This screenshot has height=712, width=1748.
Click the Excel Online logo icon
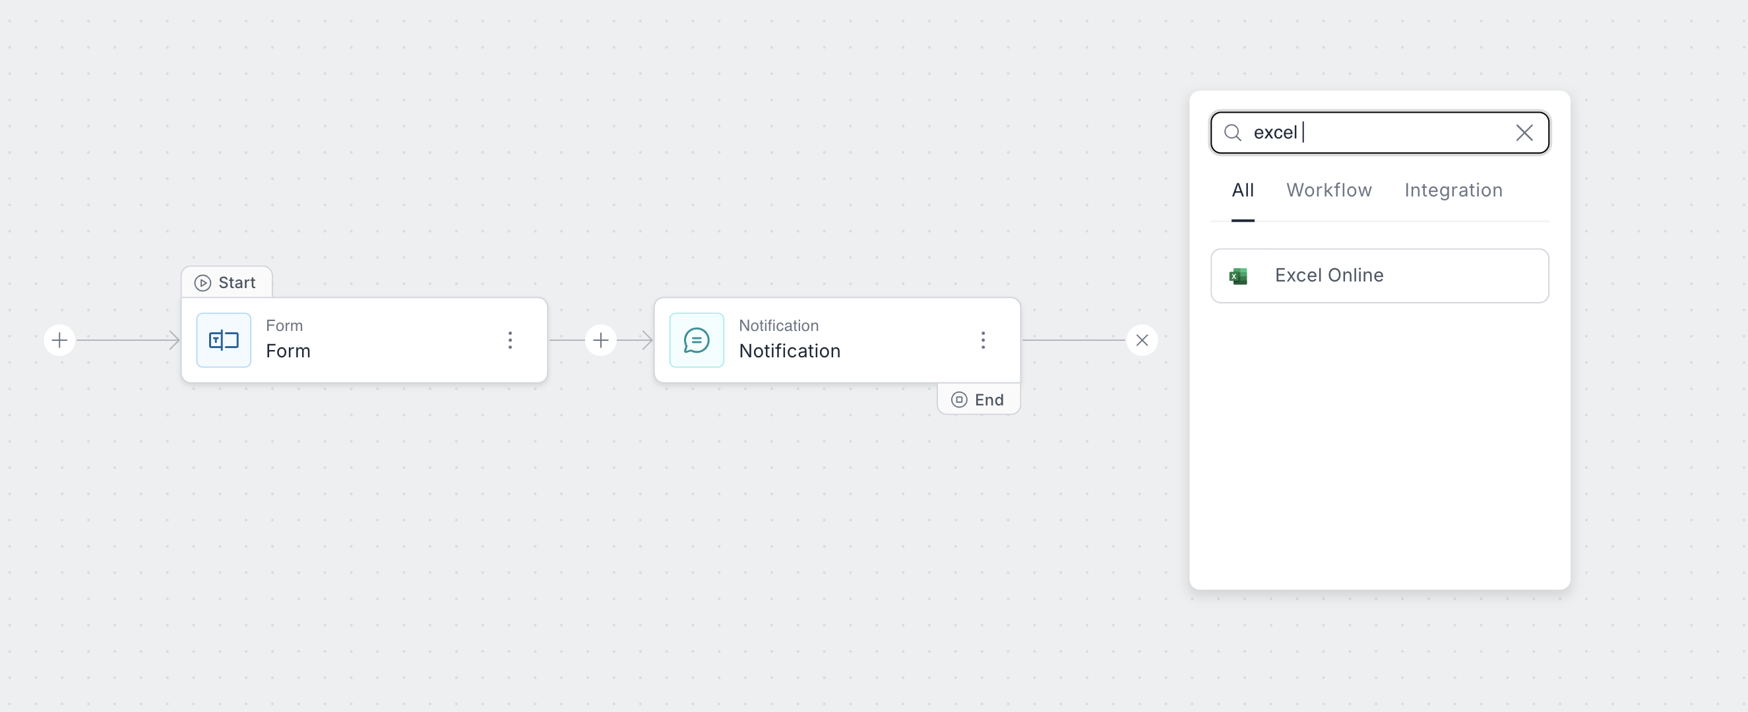pyautogui.click(x=1237, y=276)
